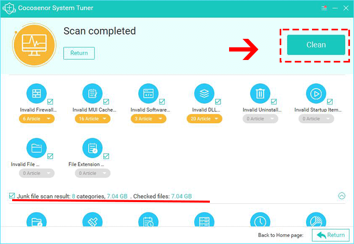Viewport: 354px width, 244px height.
Task: Expand the 6 Article dropdown
Action: (36, 118)
